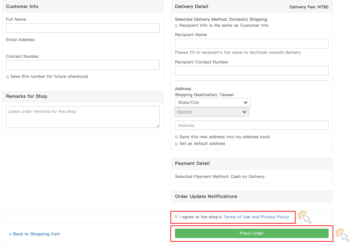Check 'Set as default address' option
The image size is (356, 246).
[176, 144]
